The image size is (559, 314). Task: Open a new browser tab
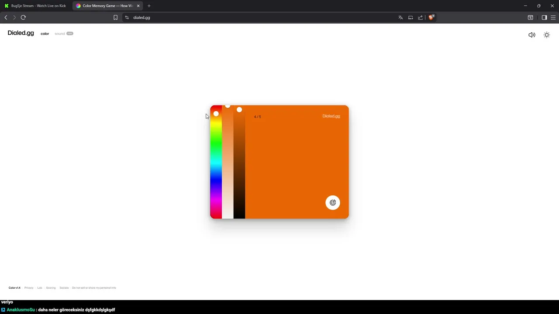click(x=149, y=6)
